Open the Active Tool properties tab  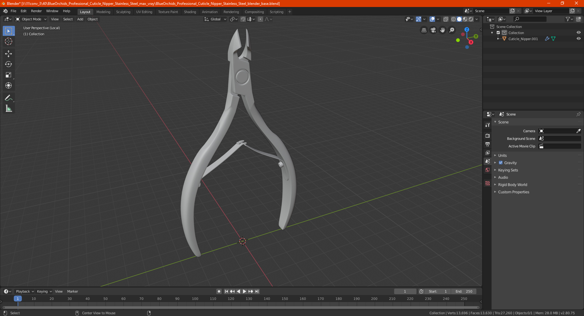[x=488, y=125]
